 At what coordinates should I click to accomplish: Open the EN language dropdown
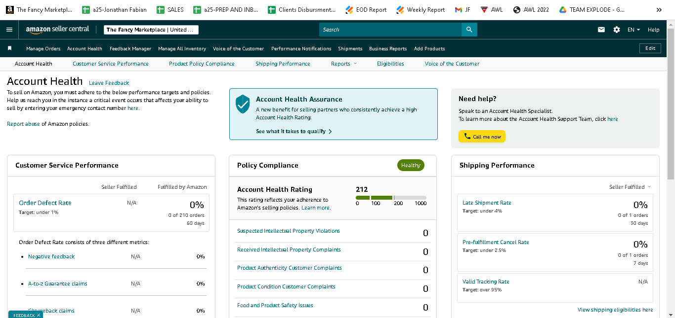pyautogui.click(x=633, y=30)
